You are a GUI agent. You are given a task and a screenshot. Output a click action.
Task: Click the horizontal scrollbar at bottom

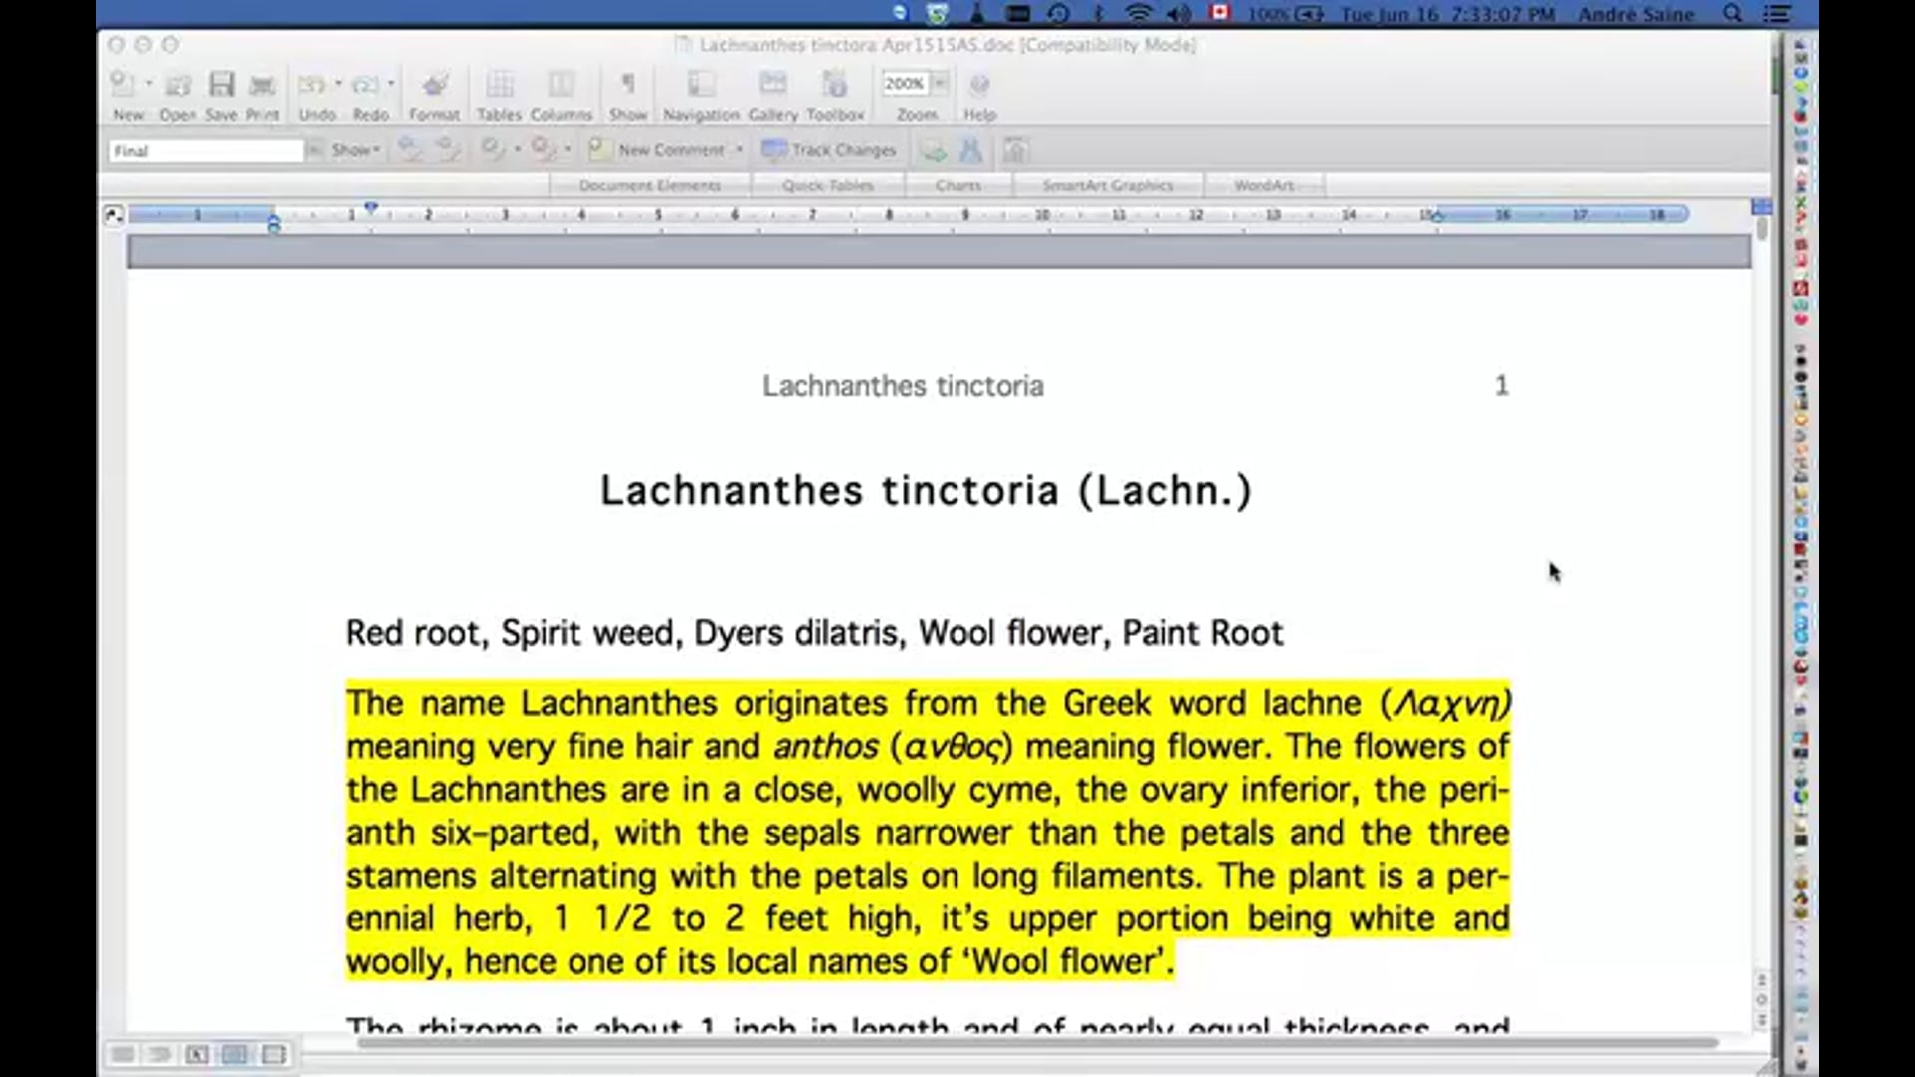1037,1043
